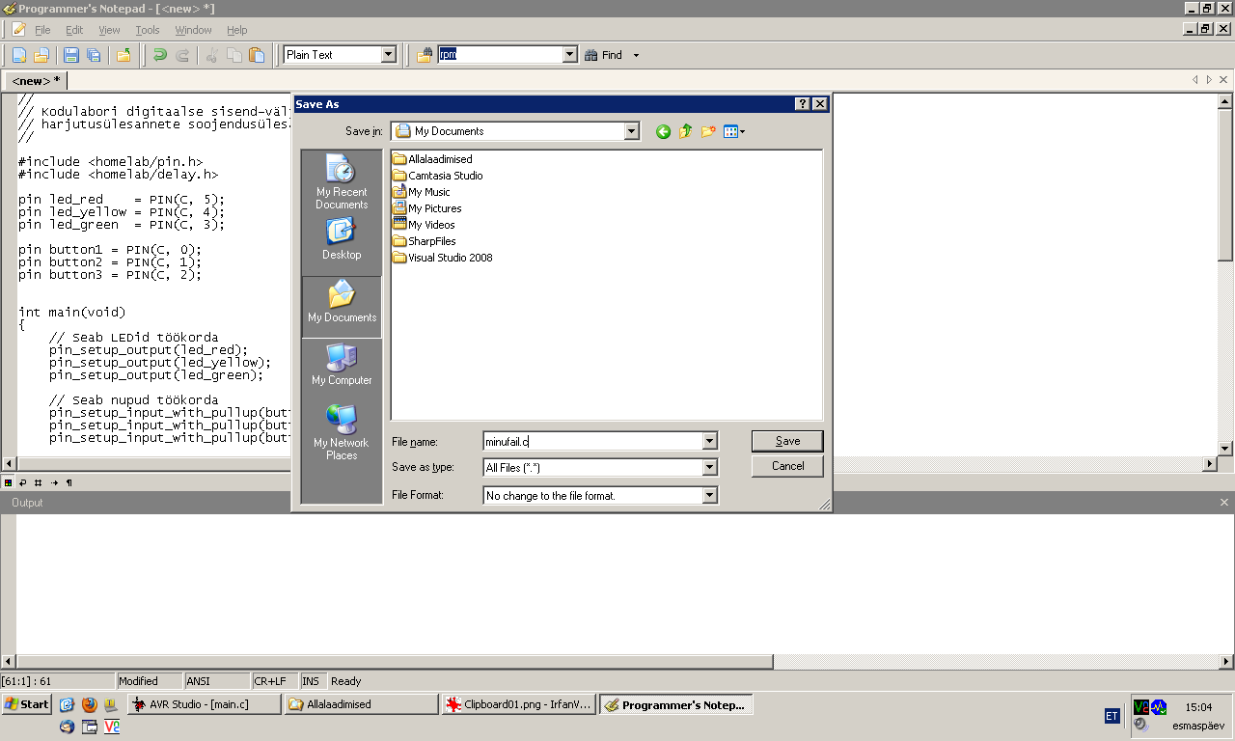Image resolution: width=1235 pixels, height=741 pixels.
Task: Open the Tools menu
Action: 147,30
